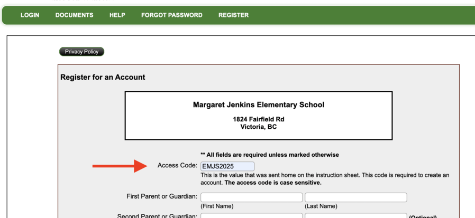Image resolution: width=475 pixels, height=218 pixels.
Task: Select the Second Parent last name field
Action: pyautogui.click(x=355, y=215)
